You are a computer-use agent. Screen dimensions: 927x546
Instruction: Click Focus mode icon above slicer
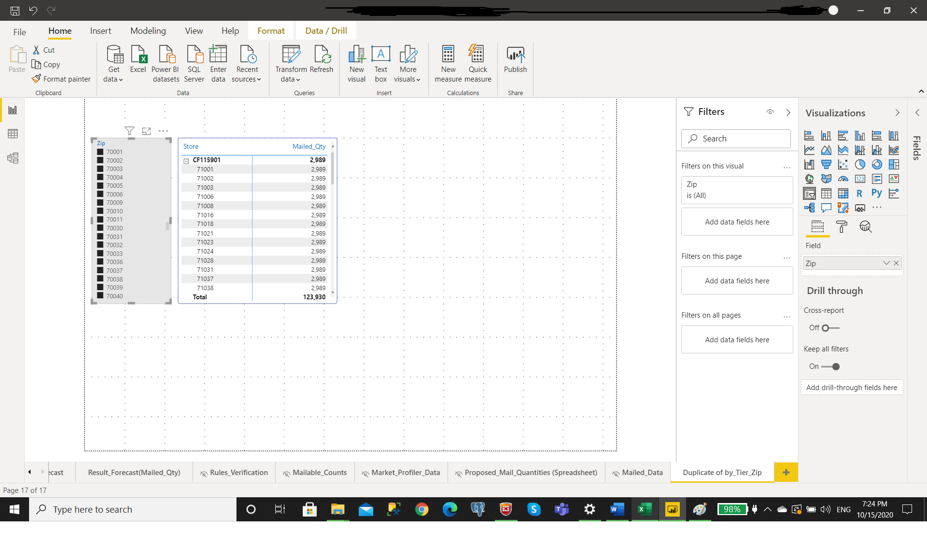click(x=146, y=131)
